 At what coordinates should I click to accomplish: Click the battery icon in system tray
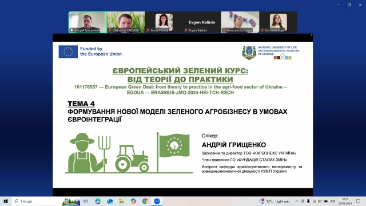point(325,201)
